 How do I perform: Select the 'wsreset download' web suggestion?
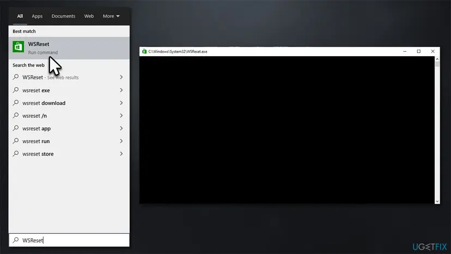click(x=69, y=103)
